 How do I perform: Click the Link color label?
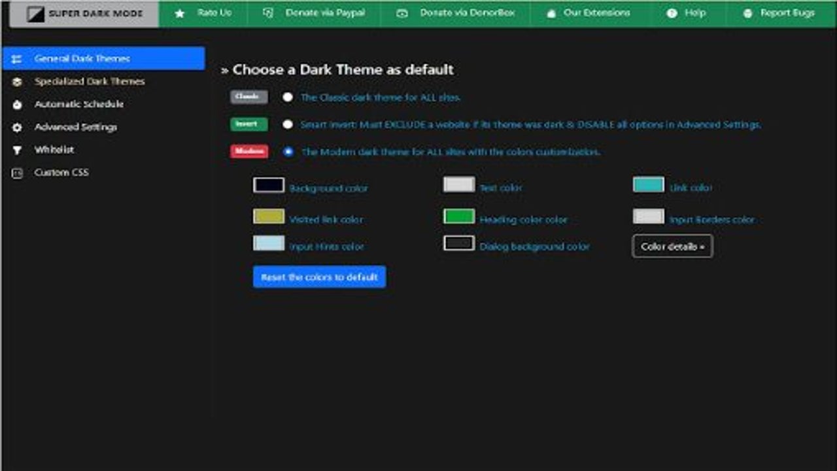click(x=691, y=188)
